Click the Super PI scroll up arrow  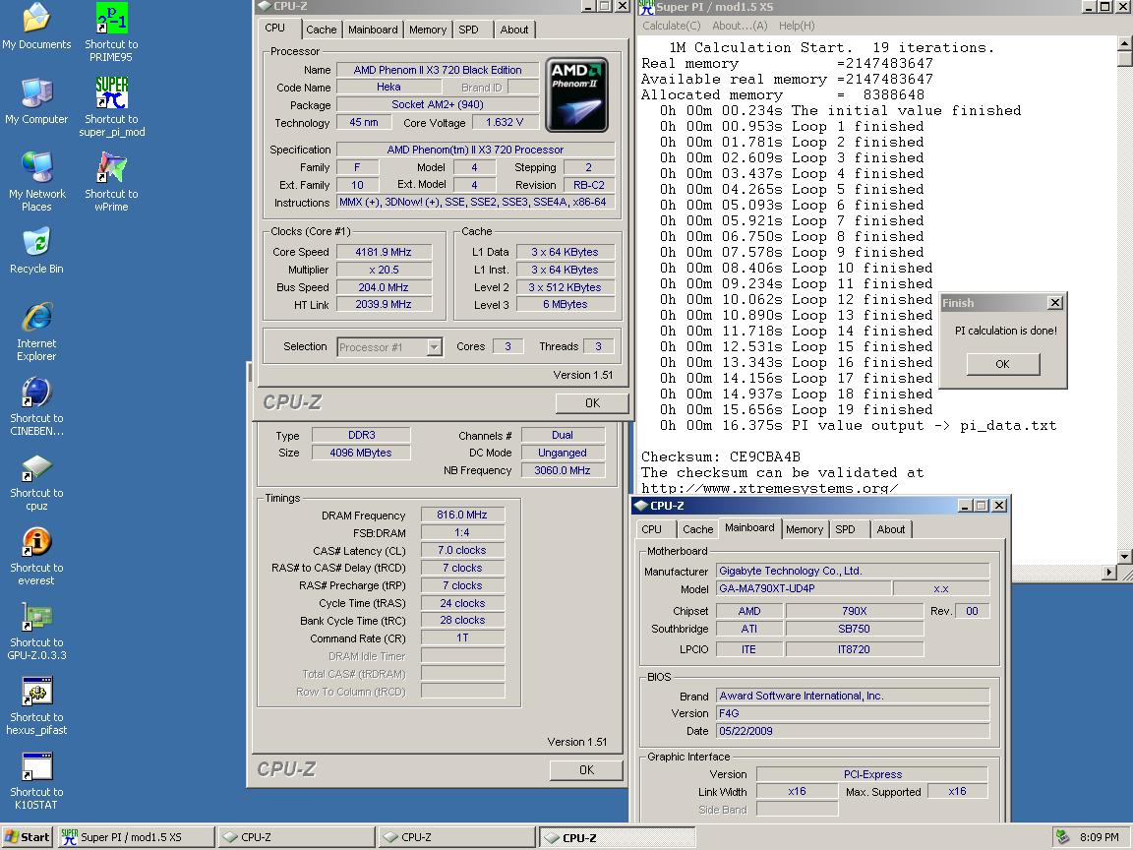[1124, 44]
